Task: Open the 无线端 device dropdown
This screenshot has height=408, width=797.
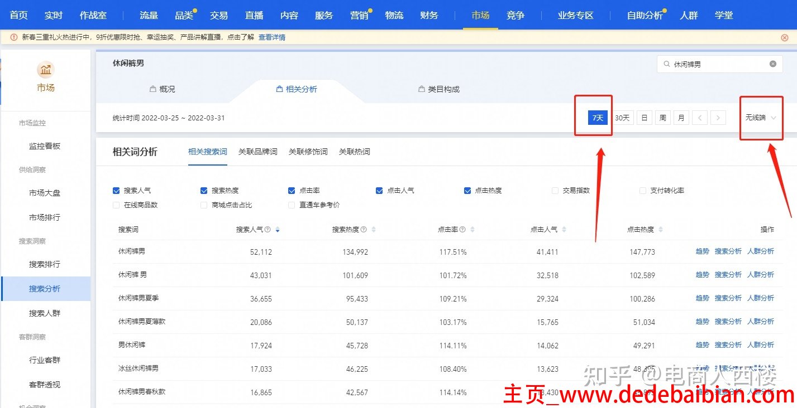Action: 761,118
